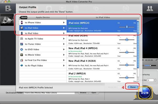Click the Air Playit cloud icon
Image resolution: width=158 pixels, height=104 pixels.
click(22, 65)
